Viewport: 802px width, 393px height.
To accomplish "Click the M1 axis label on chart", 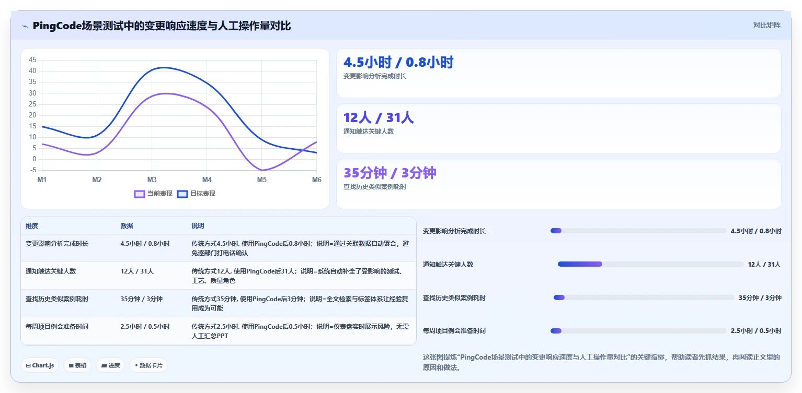I will click(42, 180).
